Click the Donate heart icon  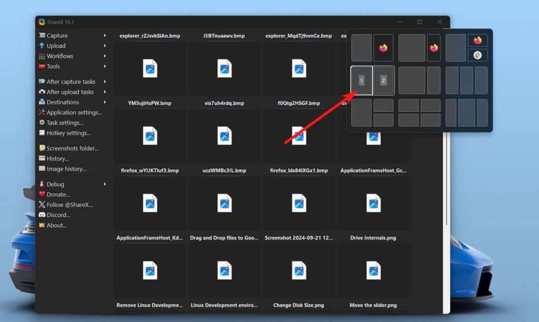pyautogui.click(x=42, y=194)
